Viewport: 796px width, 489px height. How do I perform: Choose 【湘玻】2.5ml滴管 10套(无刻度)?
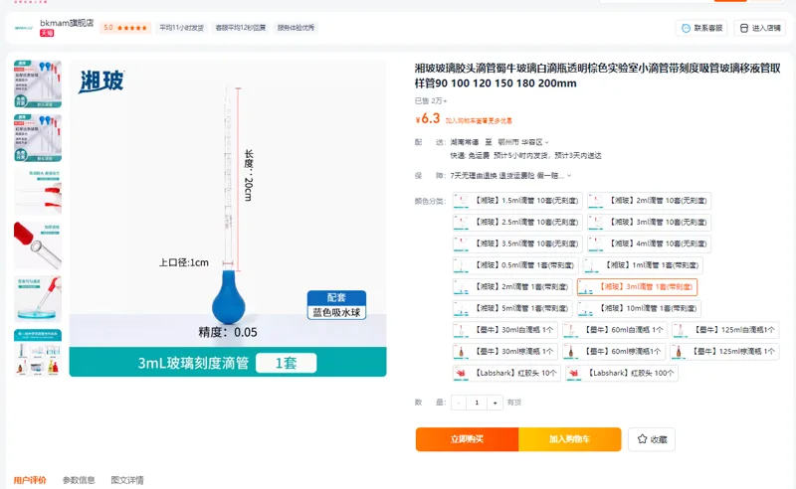(517, 223)
